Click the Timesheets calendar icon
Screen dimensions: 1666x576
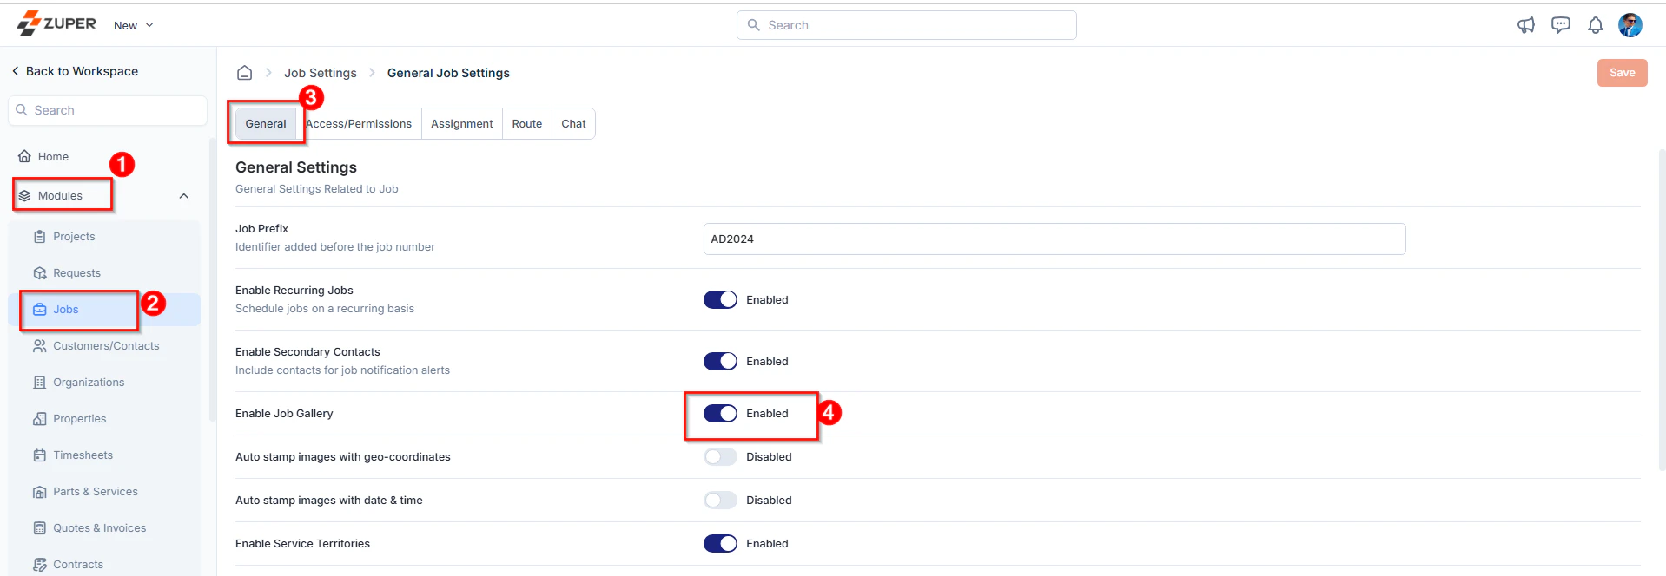[39, 455]
